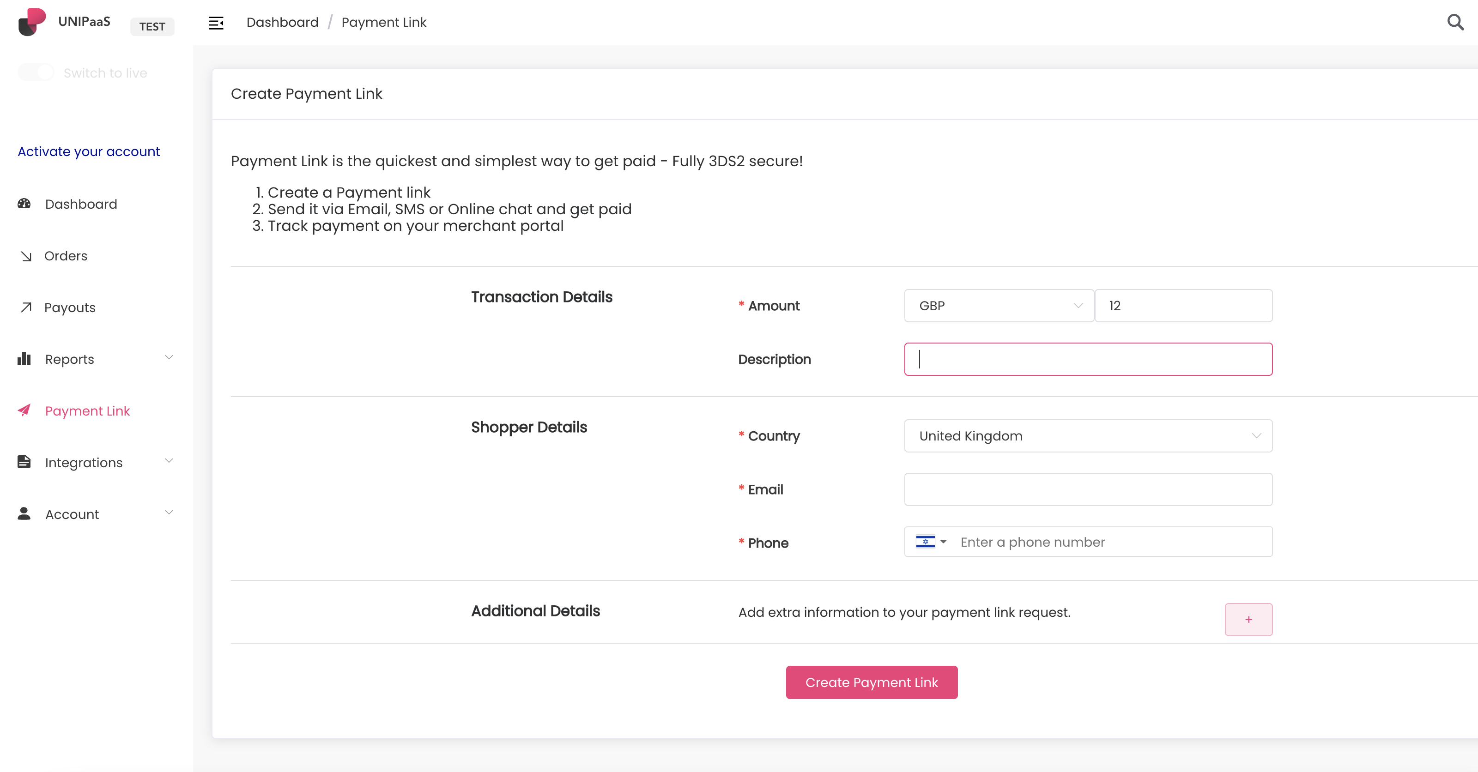Go to Dashboard via the breadcrumb
Screen dimensions: 1478x772
click(282, 22)
